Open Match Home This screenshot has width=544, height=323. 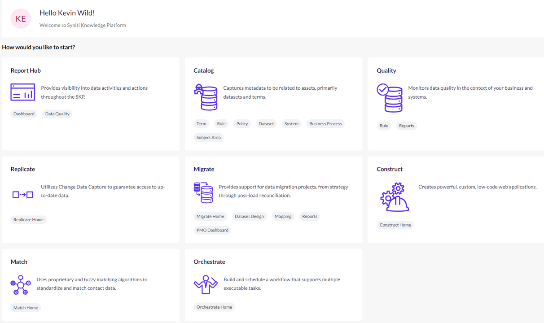(x=26, y=307)
